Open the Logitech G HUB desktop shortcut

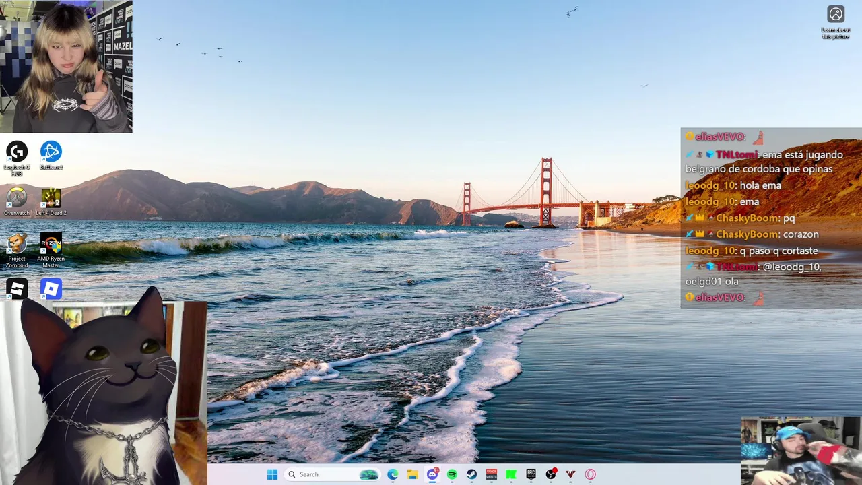coord(17,158)
